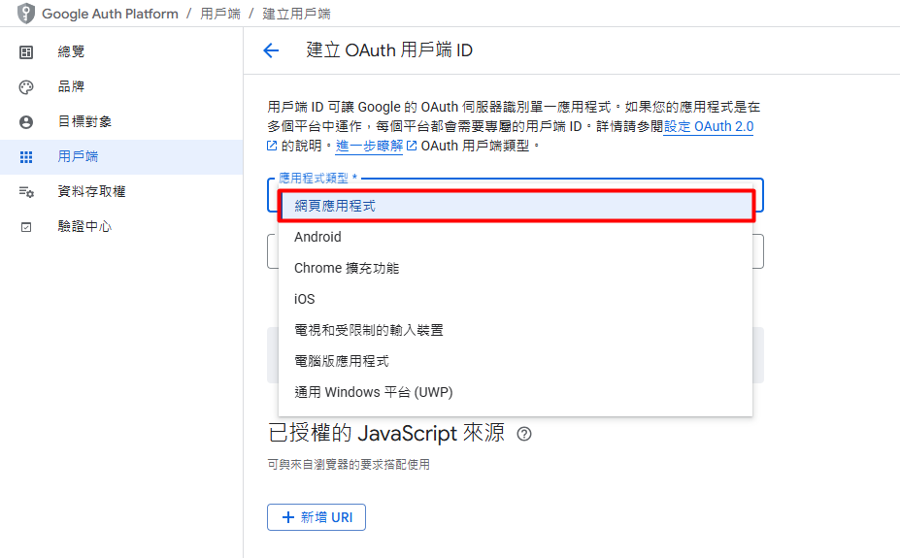
Task: Click the 目標對象 person icon in sidebar
Action: point(26,122)
